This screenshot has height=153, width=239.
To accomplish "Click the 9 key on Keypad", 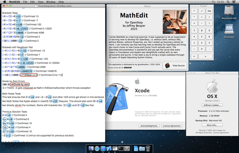I will pos(209,31).
